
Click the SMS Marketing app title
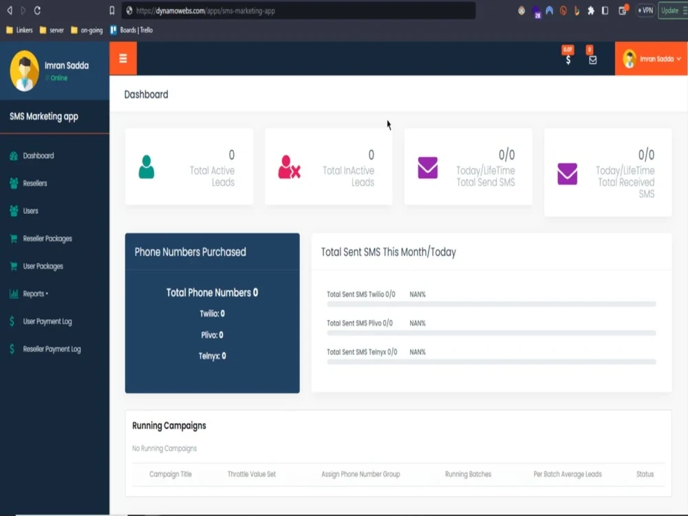tap(44, 117)
